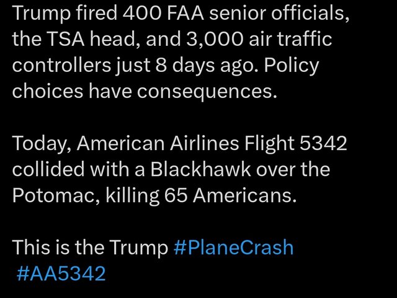Click the word 'consequences.' in the tweet

[207, 92]
